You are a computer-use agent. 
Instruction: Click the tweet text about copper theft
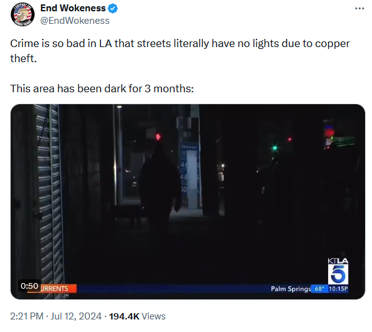pos(180,51)
